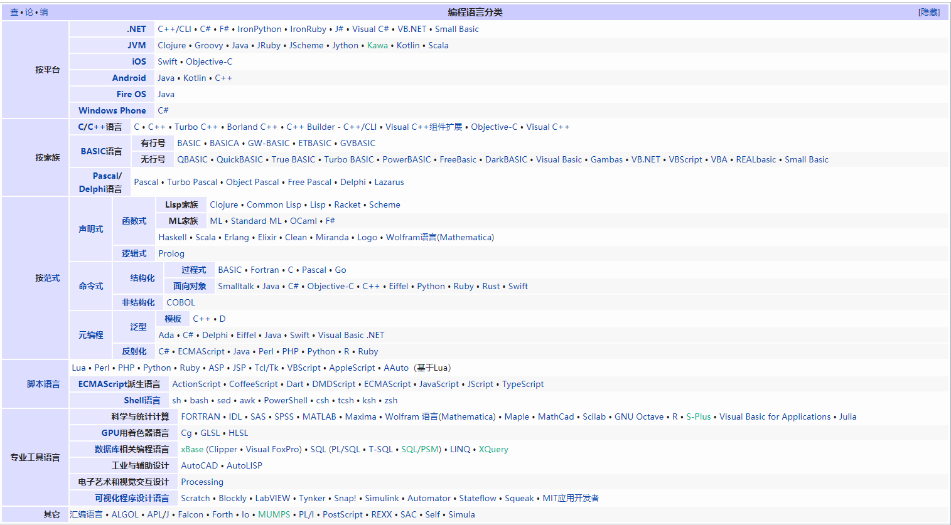Open the Prolog link
951x525 pixels.
(x=171, y=253)
